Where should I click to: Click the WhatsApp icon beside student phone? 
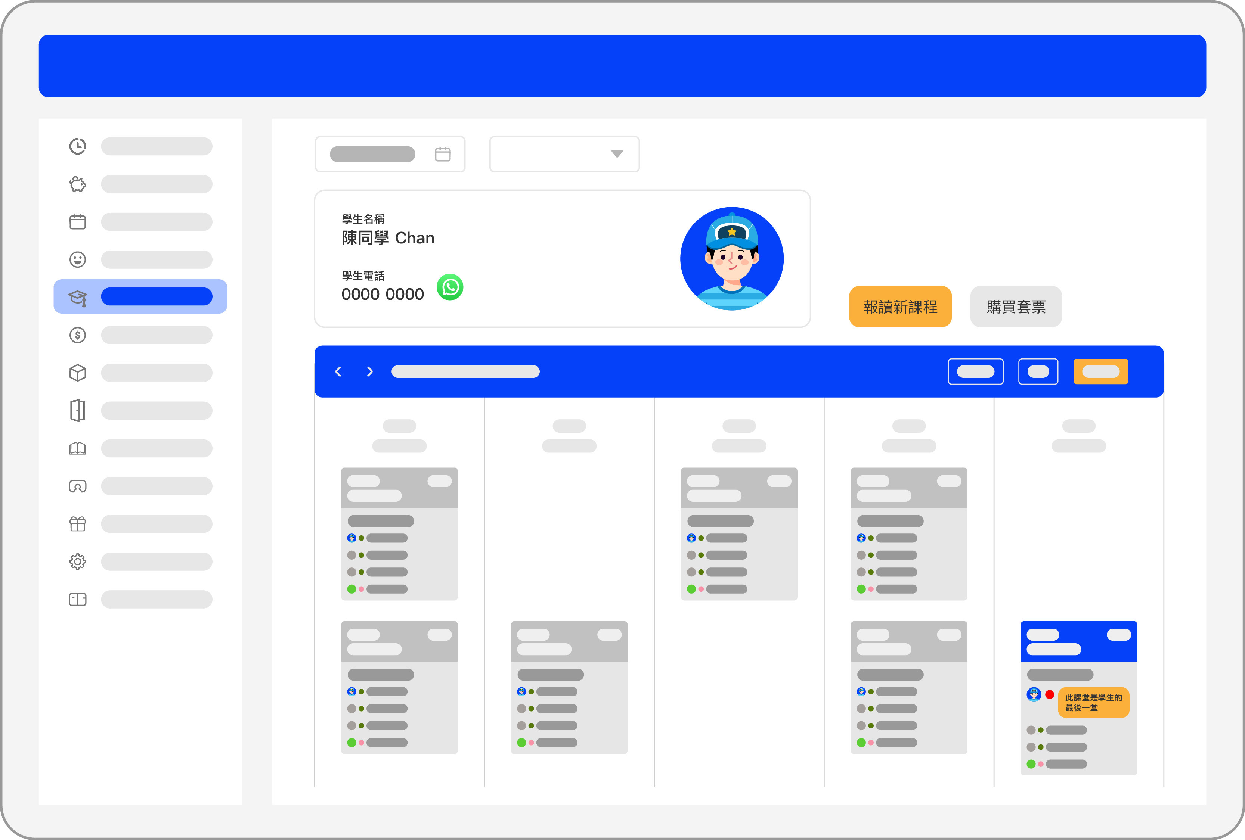(x=449, y=287)
